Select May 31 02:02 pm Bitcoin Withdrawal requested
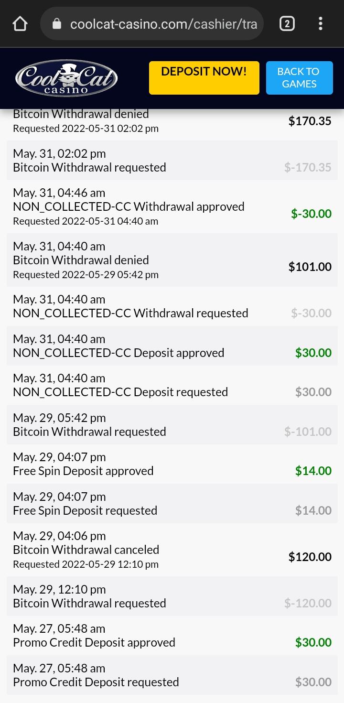 pyautogui.click(x=172, y=161)
